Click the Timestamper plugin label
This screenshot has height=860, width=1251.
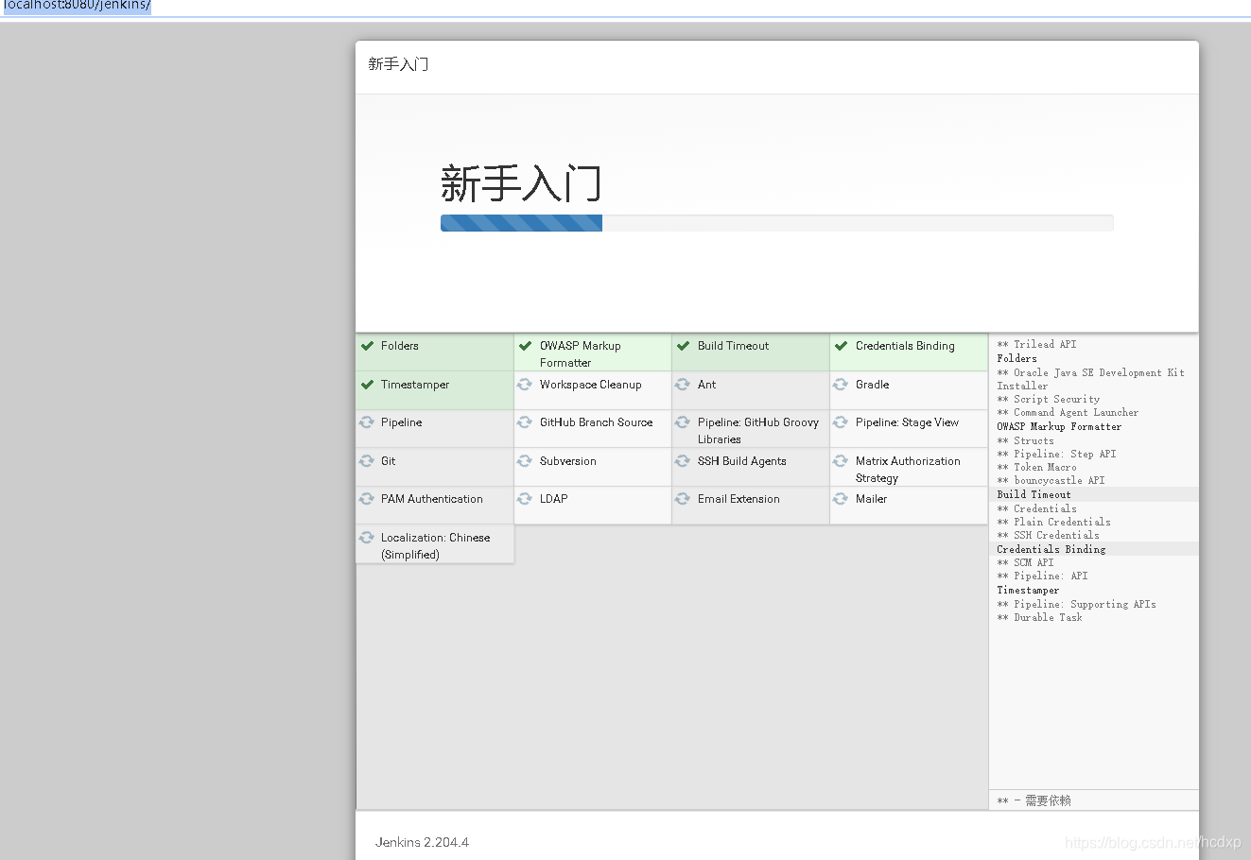[x=415, y=385]
